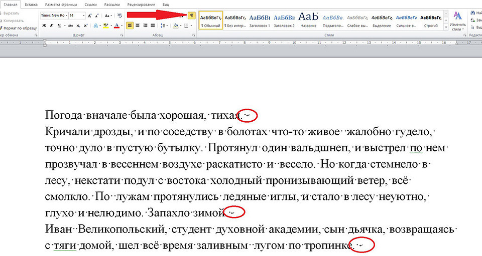Image resolution: width=482 pixels, height=256 pixels.
Task: Apply the Слабое выделение style
Action: [357, 20]
